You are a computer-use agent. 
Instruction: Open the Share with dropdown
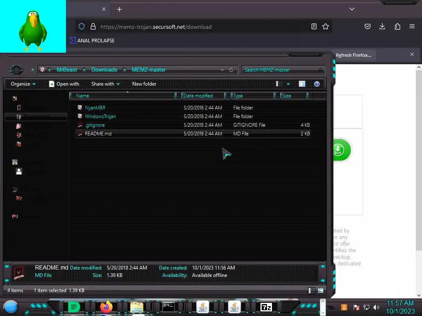(x=105, y=84)
